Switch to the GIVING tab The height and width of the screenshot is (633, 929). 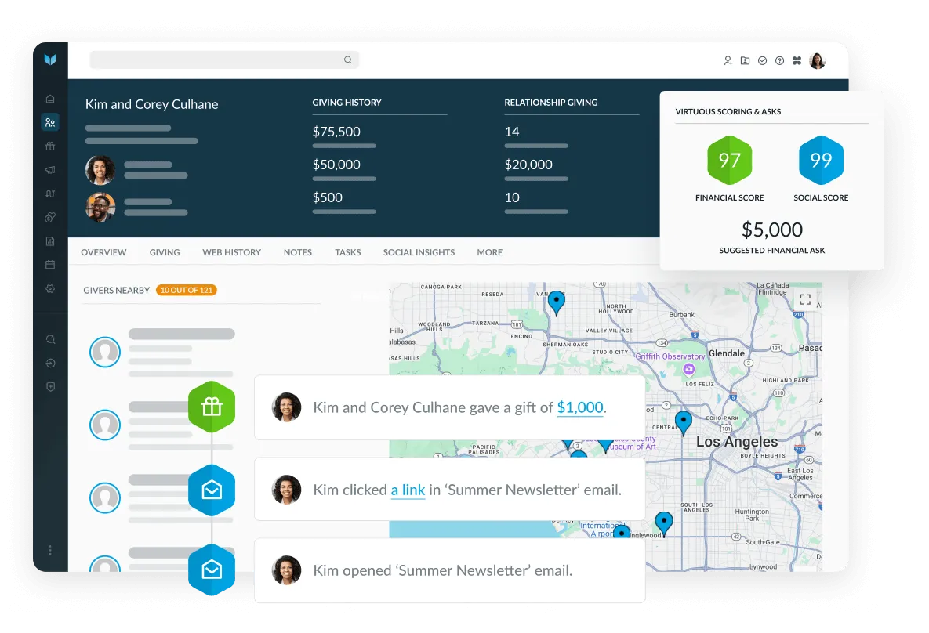[x=164, y=252]
